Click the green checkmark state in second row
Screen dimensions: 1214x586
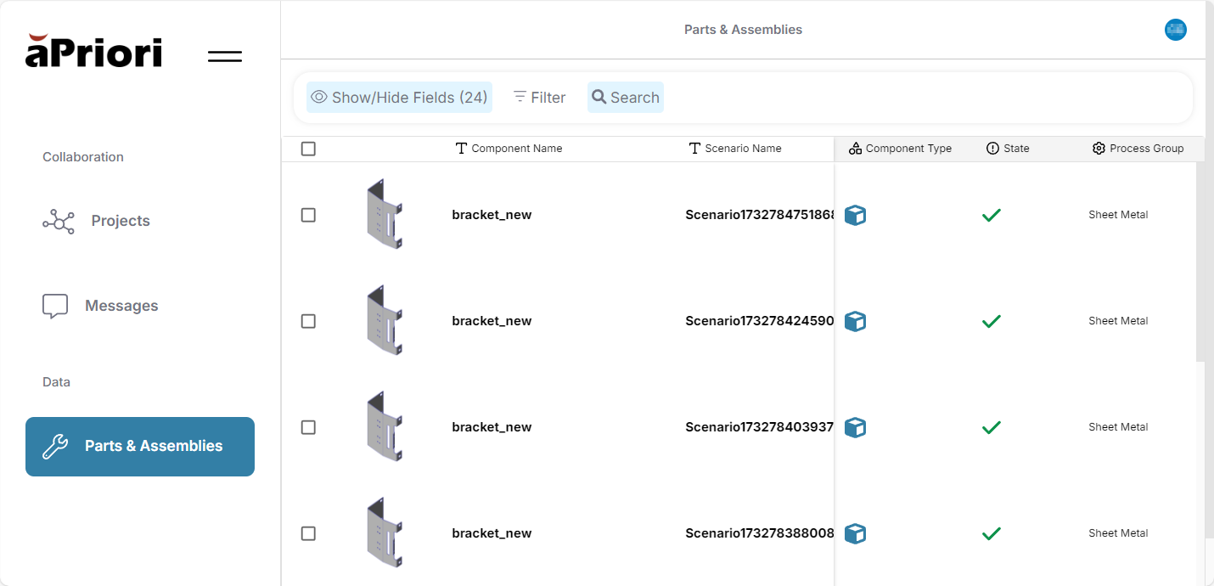(991, 321)
